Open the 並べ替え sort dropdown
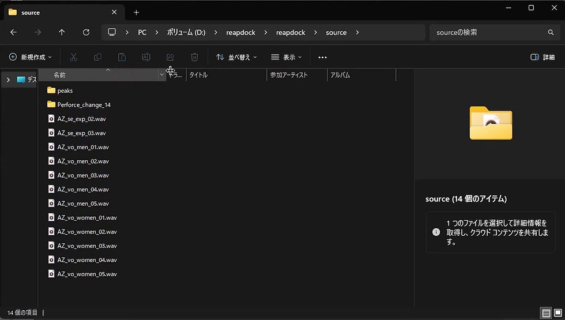 click(x=236, y=57)
